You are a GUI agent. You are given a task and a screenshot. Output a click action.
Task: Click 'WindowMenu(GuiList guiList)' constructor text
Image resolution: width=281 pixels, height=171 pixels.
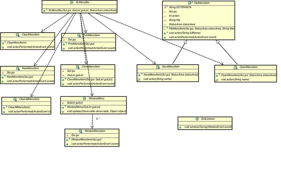pyautogui.click(x=84, y=107)
